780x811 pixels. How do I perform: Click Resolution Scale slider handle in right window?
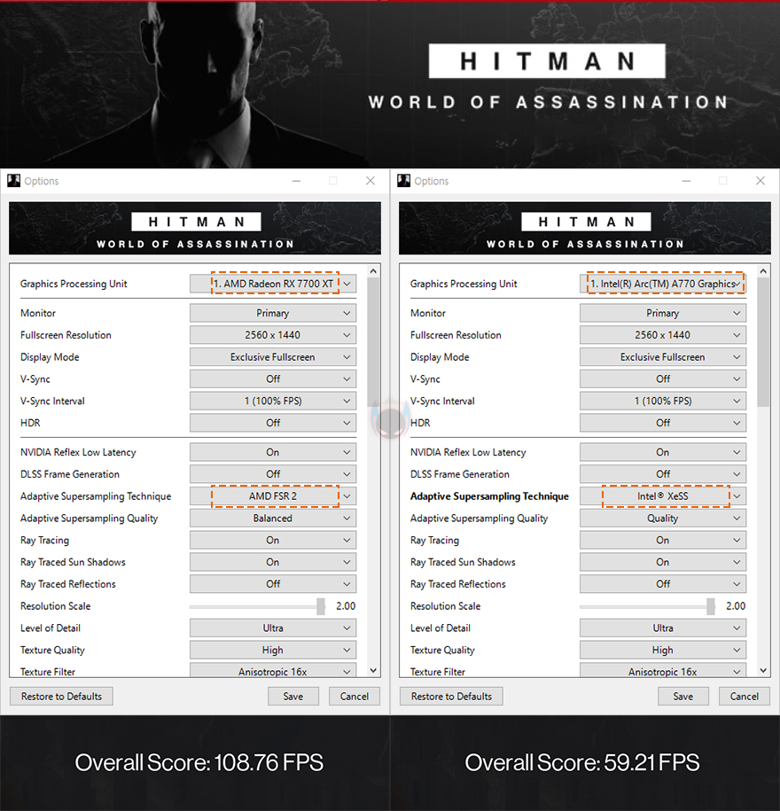pos(711,606)
